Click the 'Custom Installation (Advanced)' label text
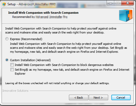Screen dimensions: 136x106 tap(30, 60)
